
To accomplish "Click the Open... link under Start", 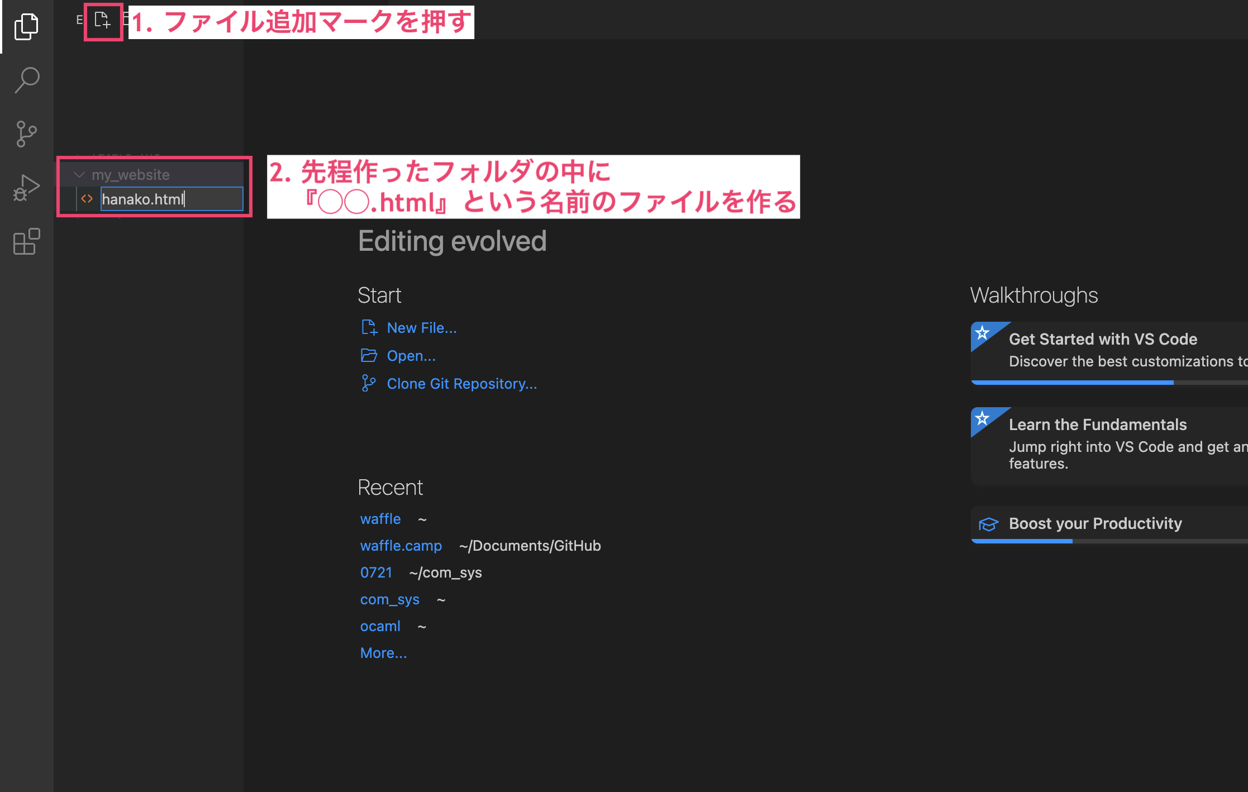I will coord(411,356).
